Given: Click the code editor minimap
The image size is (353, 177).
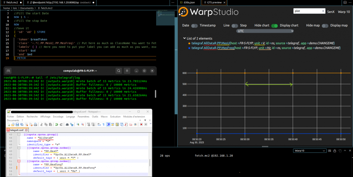Looking at the screenshot, I should (x=165, y=18).
